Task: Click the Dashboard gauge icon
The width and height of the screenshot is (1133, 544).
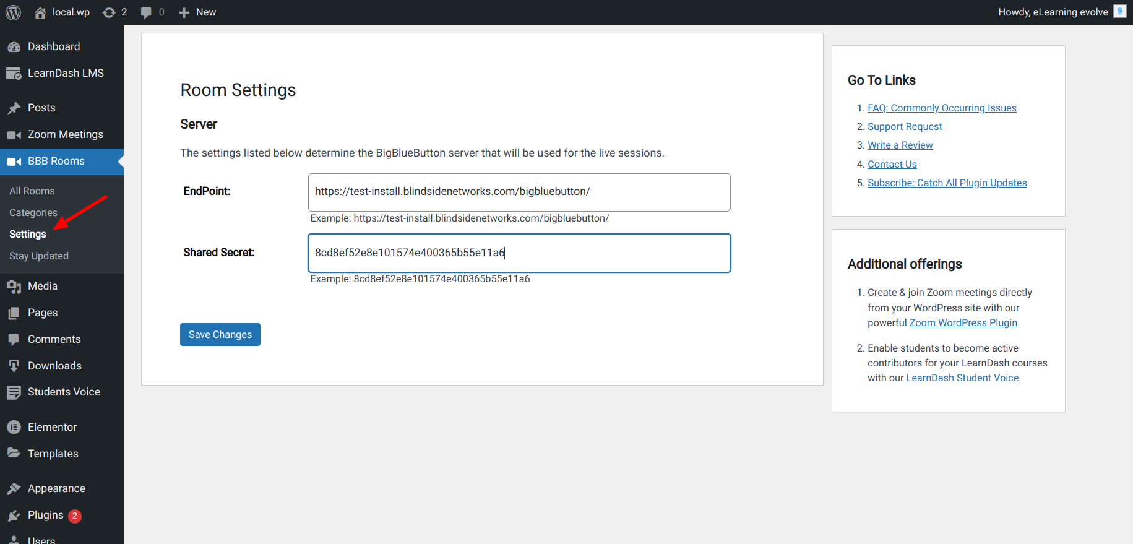Action: (14, 47)
